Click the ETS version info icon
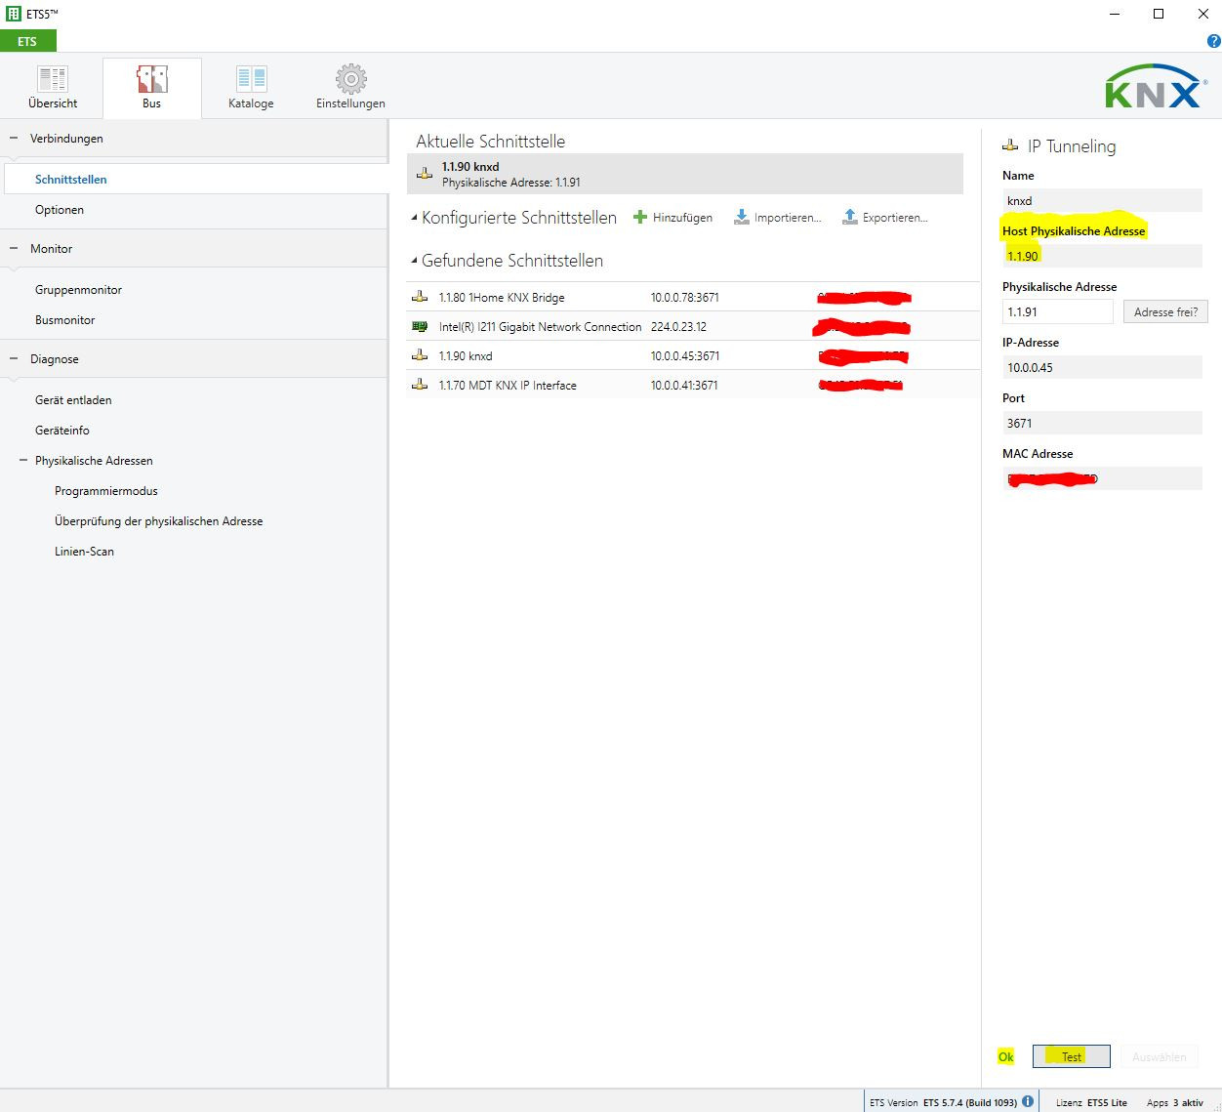 tap(1028, 1101)
